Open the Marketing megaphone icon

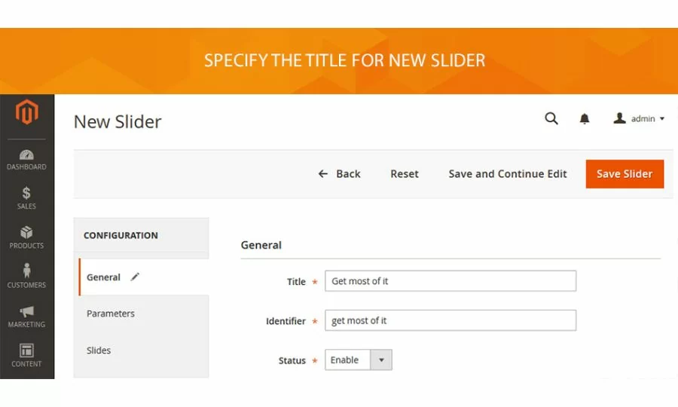(26, 312)
